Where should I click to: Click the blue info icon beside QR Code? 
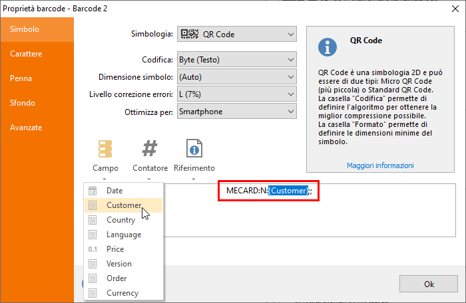(327, 46)
